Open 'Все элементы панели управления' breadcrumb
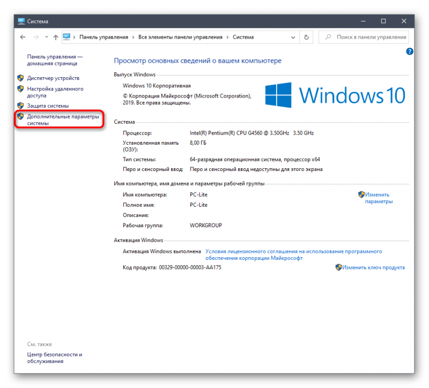Viewport: 429px width, 388px height. pos(180,37)
